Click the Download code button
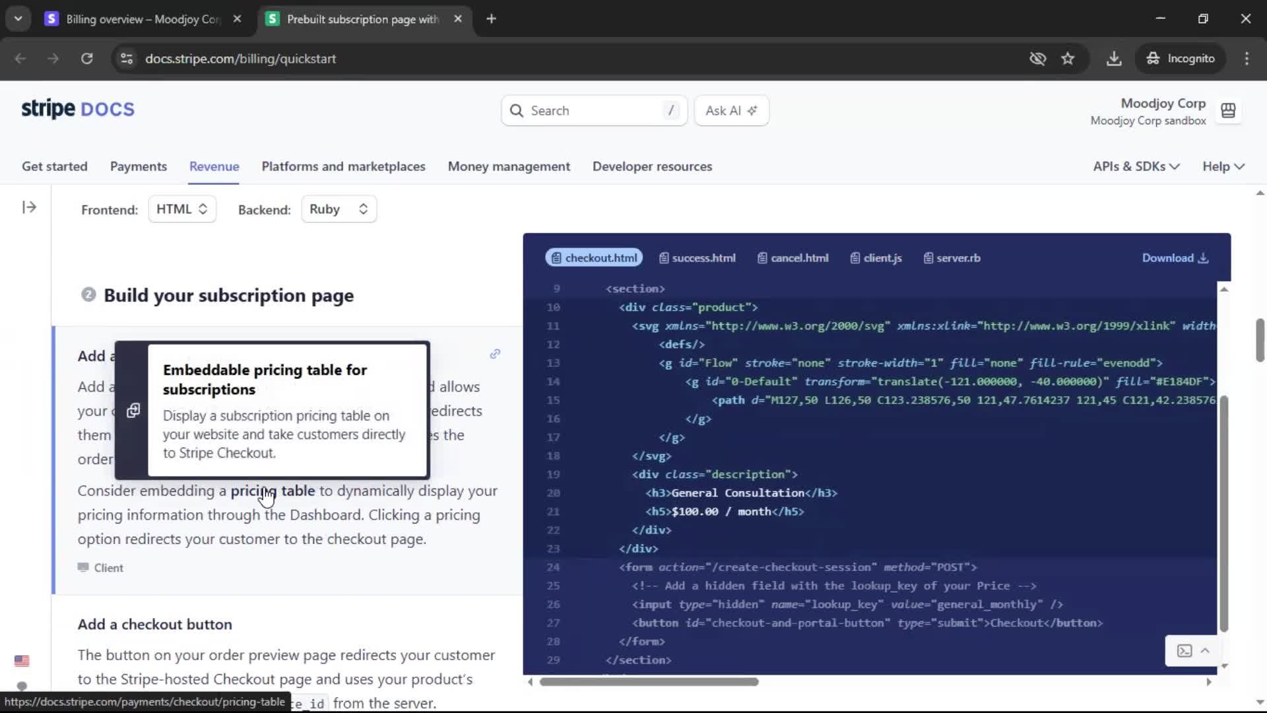 (1175, 258)
